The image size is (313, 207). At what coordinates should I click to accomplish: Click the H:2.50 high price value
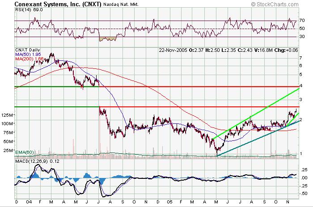point(212,51)
